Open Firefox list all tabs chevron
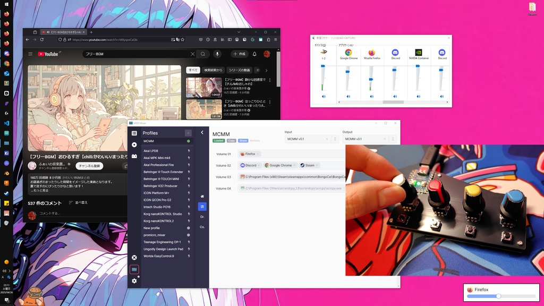This screenshot has width=544, height=306. click(x=239, y=32)
